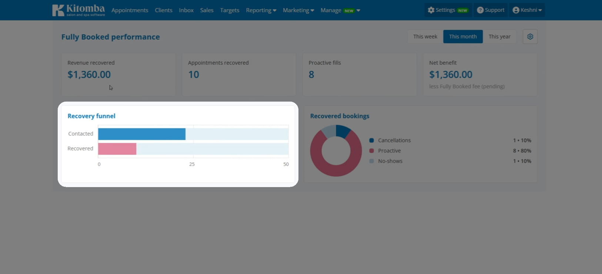Click the Kitomba logo icon
Viewport: 602px width, 274px height.
58,10
